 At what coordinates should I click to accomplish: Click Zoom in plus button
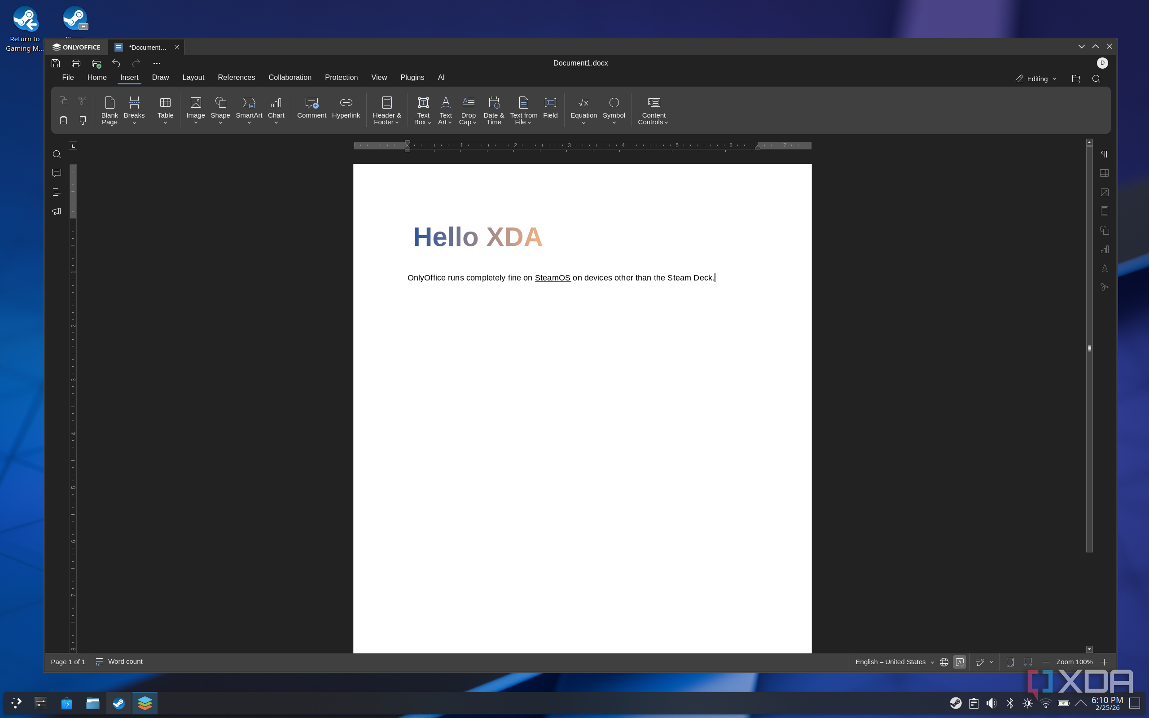tap(1105, 662)
